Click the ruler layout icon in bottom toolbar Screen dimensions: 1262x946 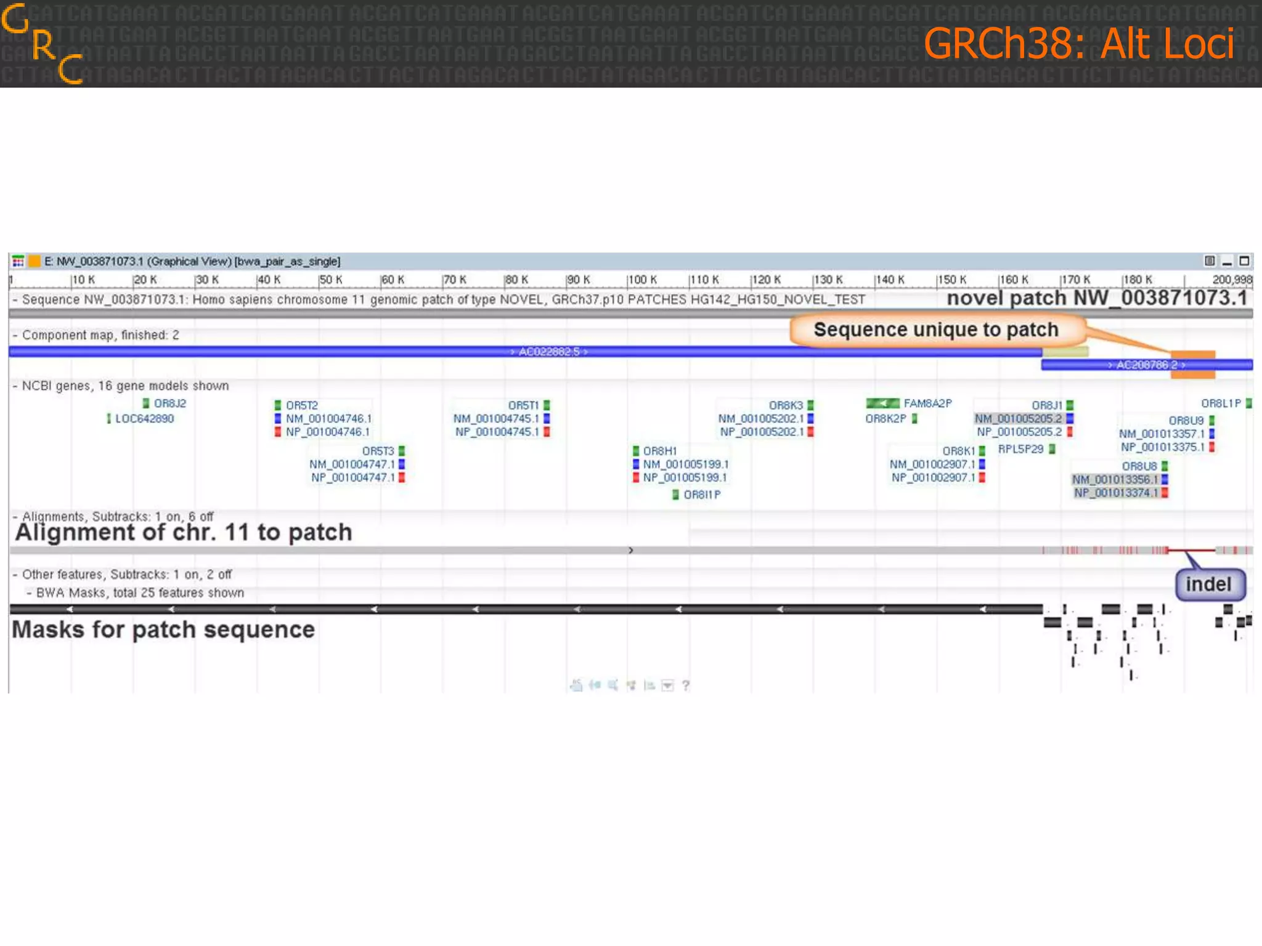(x=649, y=685)
